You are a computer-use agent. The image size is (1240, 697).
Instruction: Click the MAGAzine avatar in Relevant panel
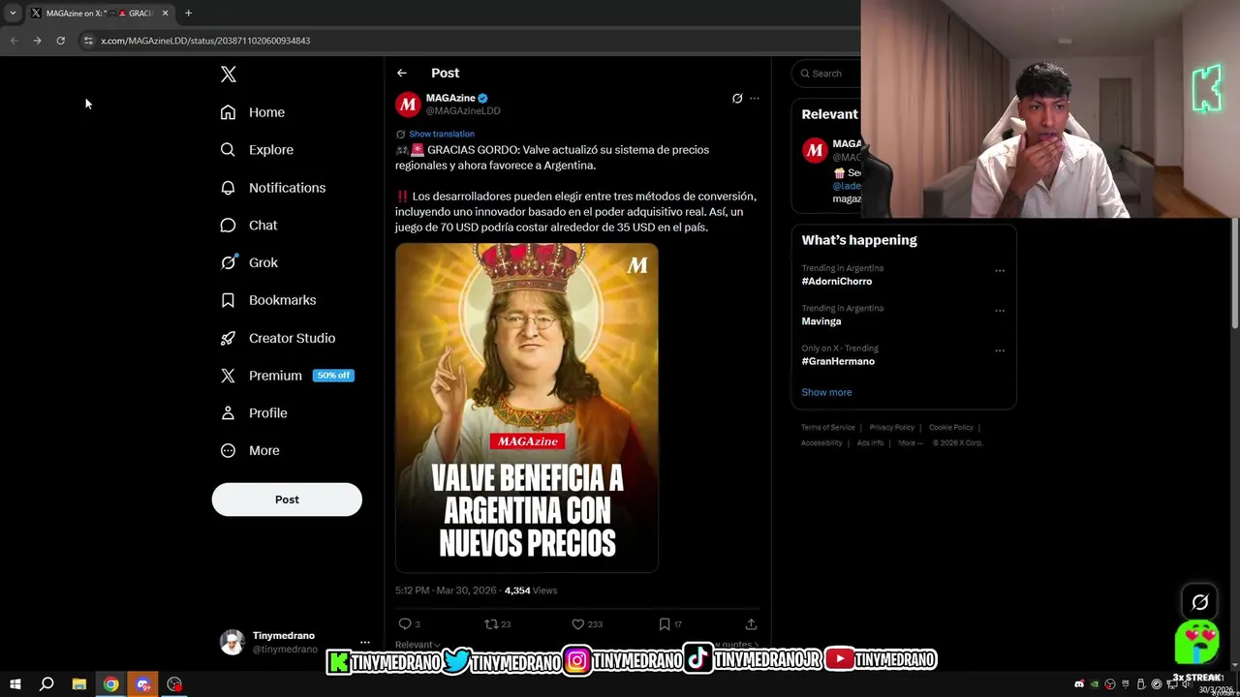pyautogui.click(x=814, y=150)
